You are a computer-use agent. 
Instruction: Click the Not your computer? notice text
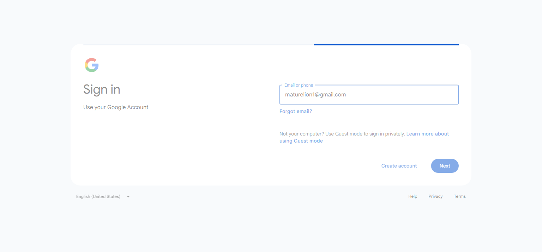click(x=342, y=134)
